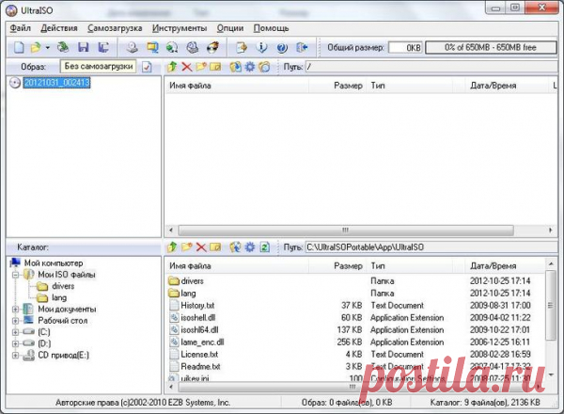Click the Add files icon on main toolbar
The image size is (564, 414).
(x=242, y=47)
